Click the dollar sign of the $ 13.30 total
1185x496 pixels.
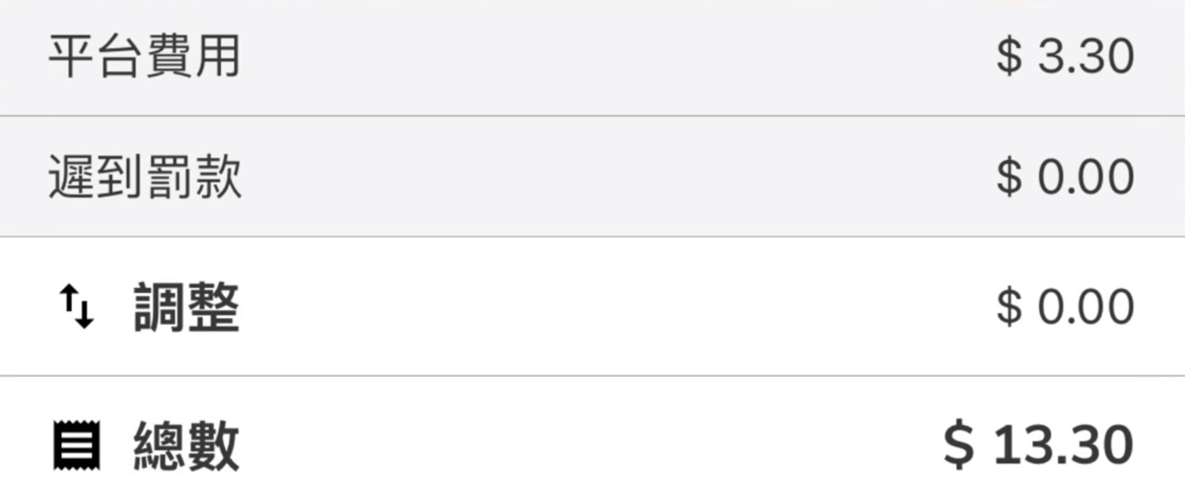[959, 445]
